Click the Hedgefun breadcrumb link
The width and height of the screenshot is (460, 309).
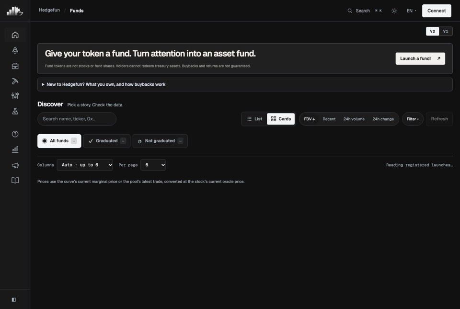tap(49, 10)
